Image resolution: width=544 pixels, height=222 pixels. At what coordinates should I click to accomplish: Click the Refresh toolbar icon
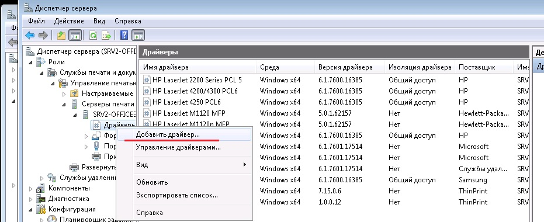[93, 35]
